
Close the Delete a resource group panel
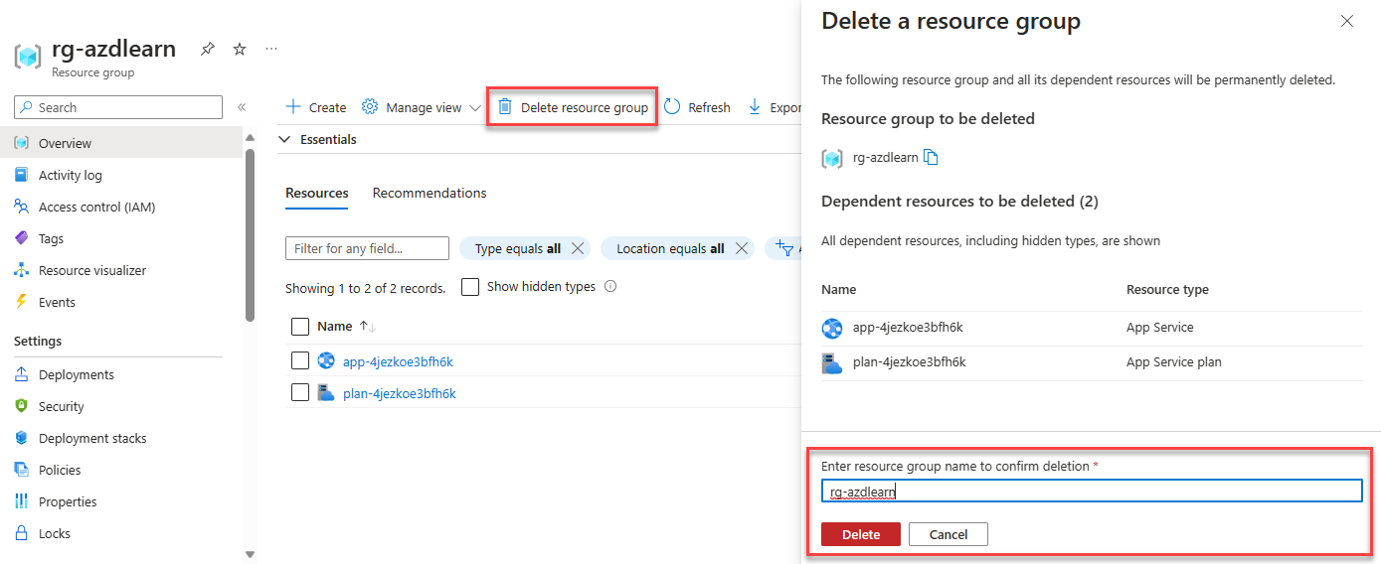pos(1347,21)
